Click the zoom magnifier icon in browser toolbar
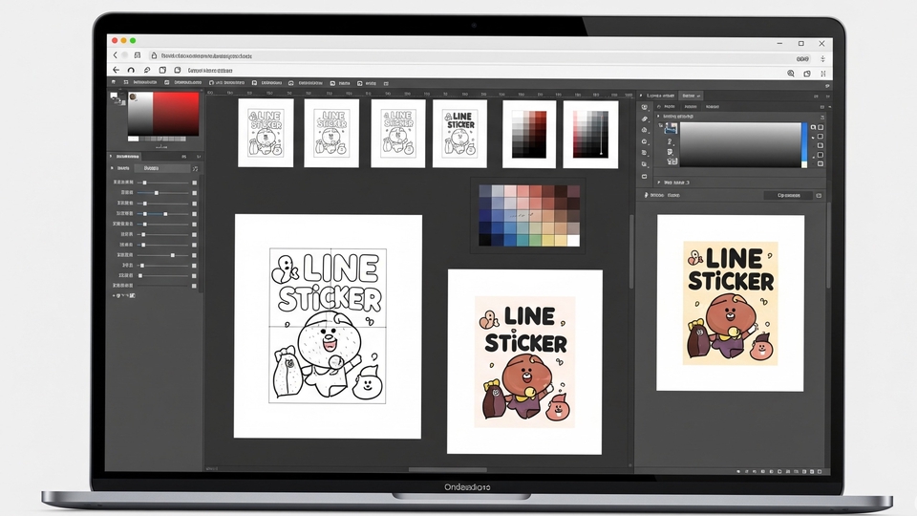Image resolution: width=917 pixels, height=516 pixels. (x=791, y=72)
